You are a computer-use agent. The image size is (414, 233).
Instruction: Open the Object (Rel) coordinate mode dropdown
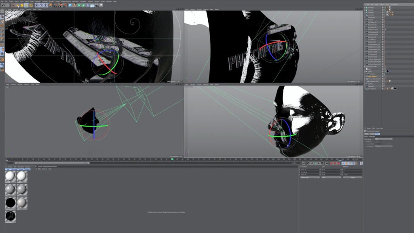click(310, 177)
